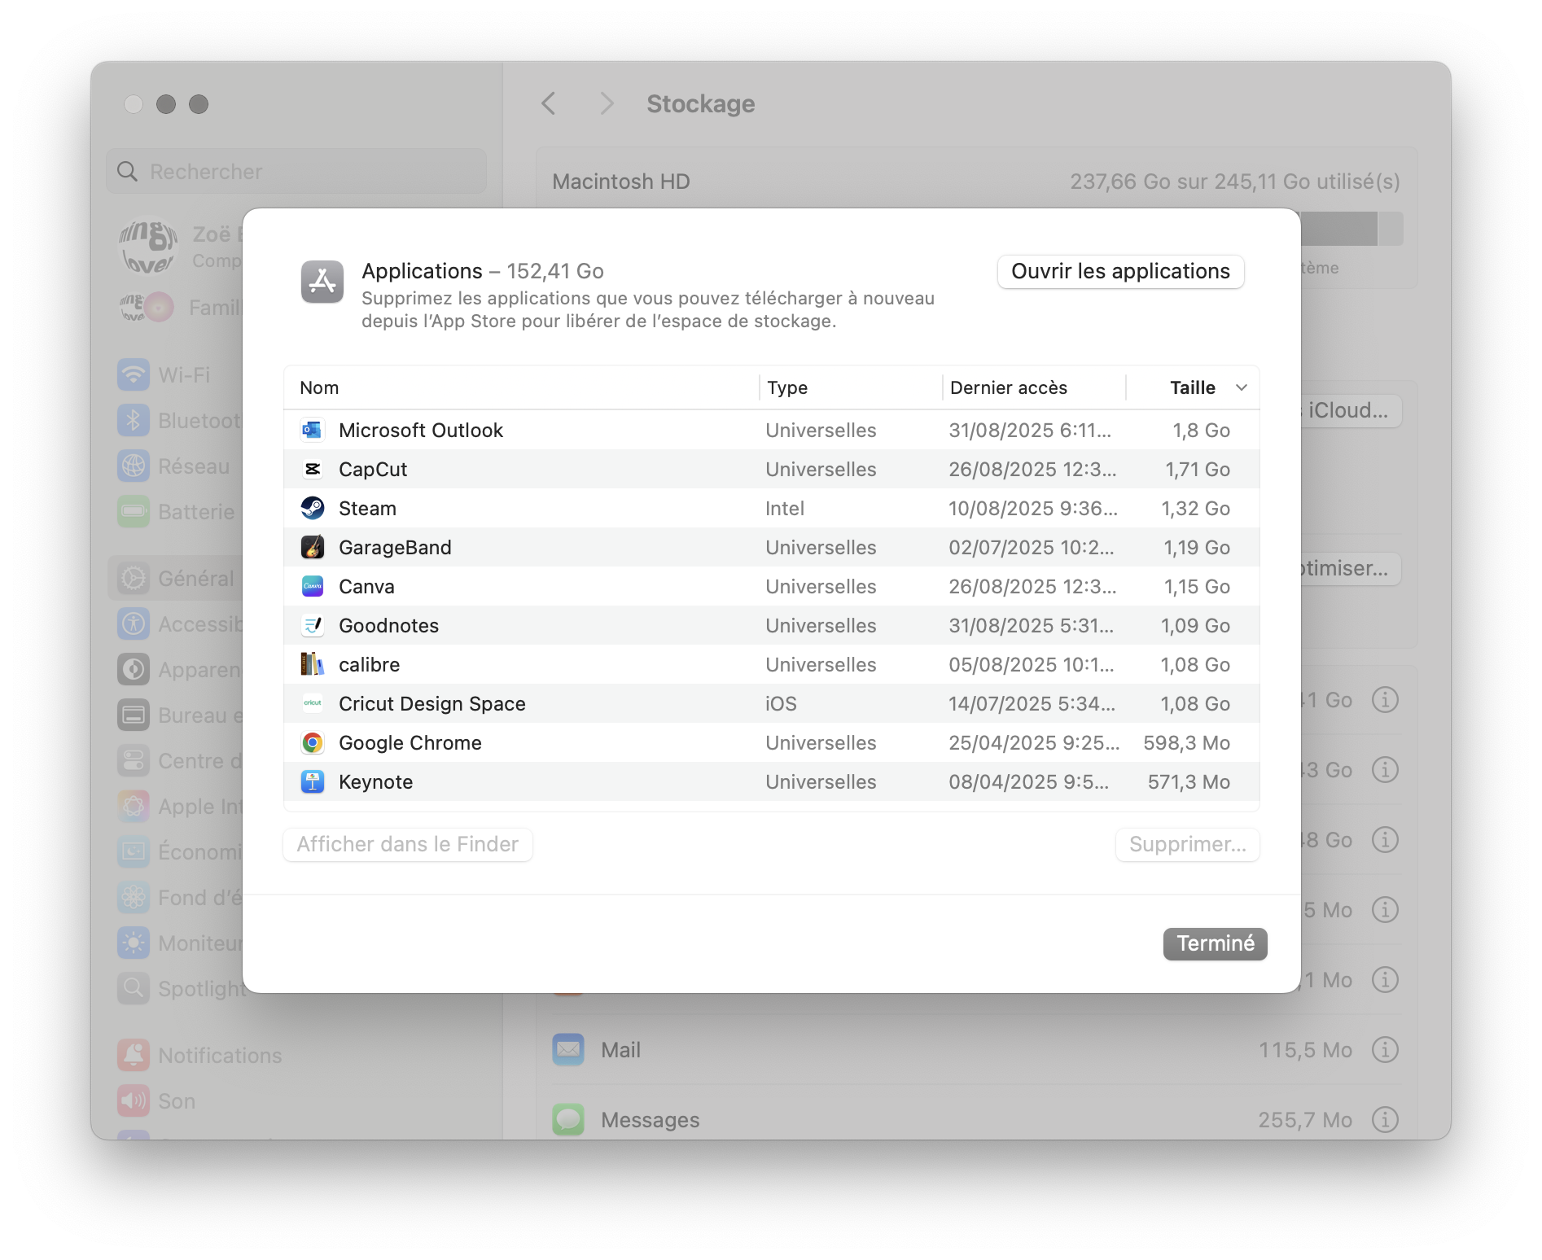Click the Microsoft Outlook app icon
Image resolution: width=1542 pixels, height=1260 pixels.
313,430
